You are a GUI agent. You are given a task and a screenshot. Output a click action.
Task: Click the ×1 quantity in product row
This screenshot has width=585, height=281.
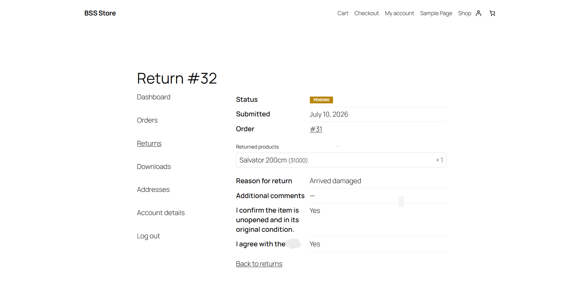440,160
